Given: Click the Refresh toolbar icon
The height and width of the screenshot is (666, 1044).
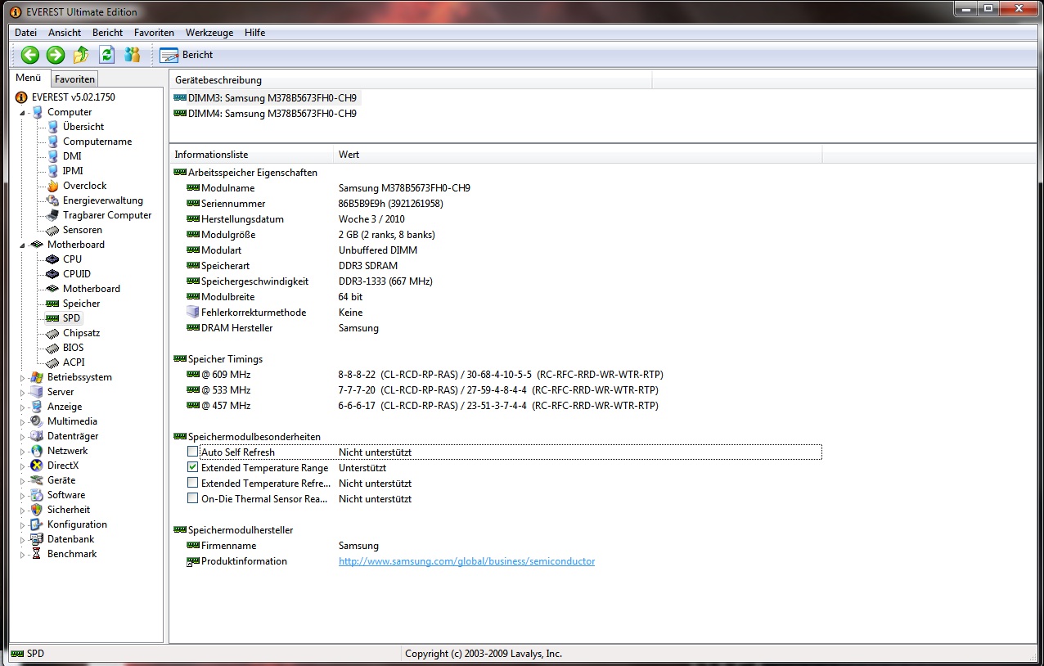Looking at the screenshot, I should (x=106, y=55).
